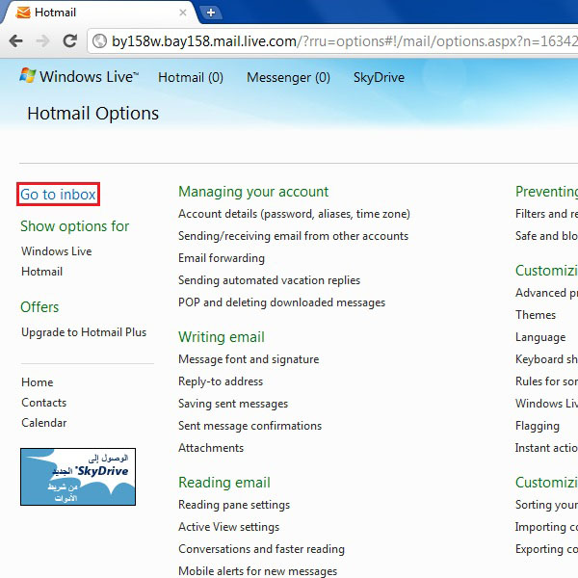
Task: Open Messenger (0) in header
Action: tap(288, 77)
